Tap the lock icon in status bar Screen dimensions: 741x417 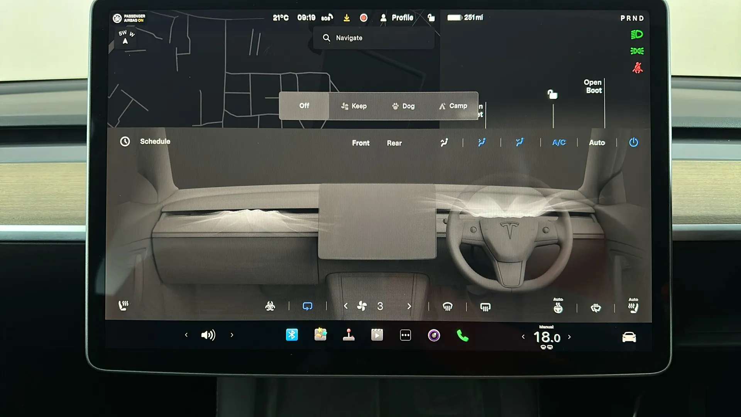tap(431, 17)
